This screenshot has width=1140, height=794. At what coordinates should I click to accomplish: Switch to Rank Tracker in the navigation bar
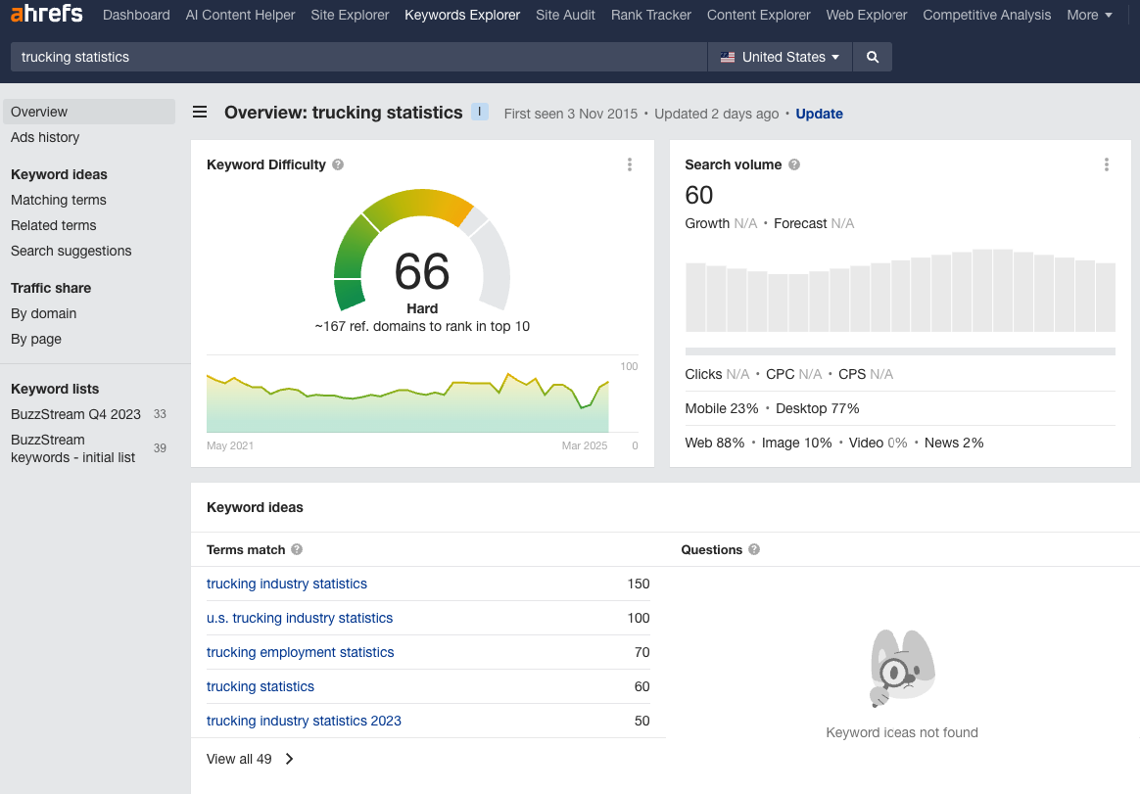click(650, 15)
